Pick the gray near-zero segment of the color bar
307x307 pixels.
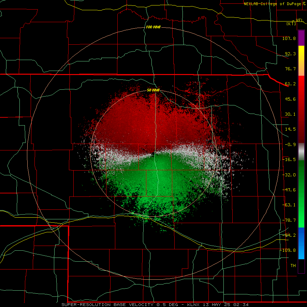point(301,152)
